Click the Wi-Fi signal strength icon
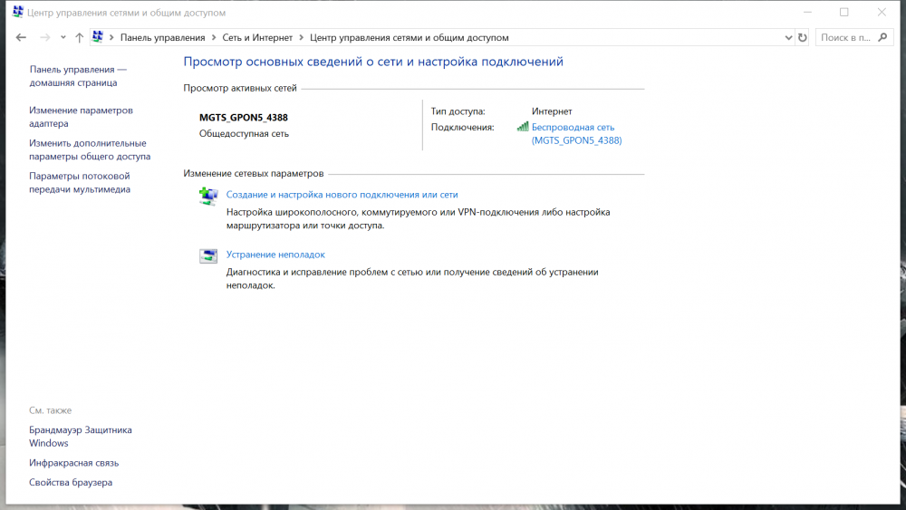Viewport: 906px width, 510px height. (x=523, y=127)
